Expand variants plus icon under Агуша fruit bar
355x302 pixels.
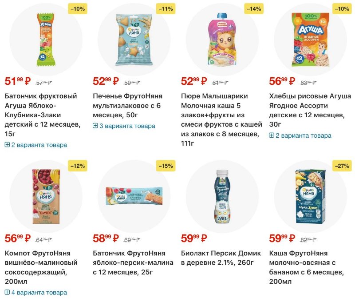point(7,145)
